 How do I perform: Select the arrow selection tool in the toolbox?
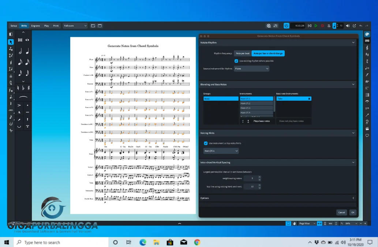coord(11,42)
